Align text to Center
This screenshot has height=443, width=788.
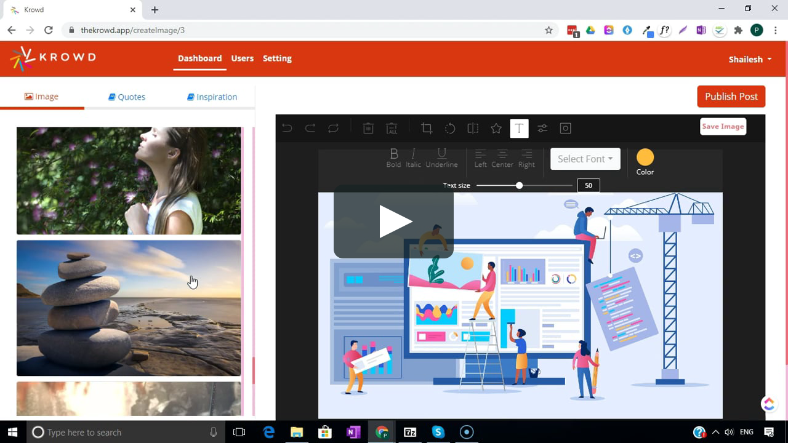click(502, 158)
